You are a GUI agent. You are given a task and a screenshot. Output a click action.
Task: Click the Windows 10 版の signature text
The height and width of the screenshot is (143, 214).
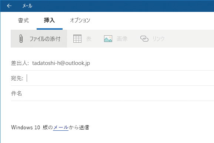tap(32, 127)
